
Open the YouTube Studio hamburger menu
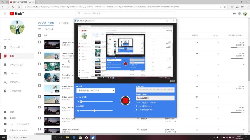[x=5, y=14]
